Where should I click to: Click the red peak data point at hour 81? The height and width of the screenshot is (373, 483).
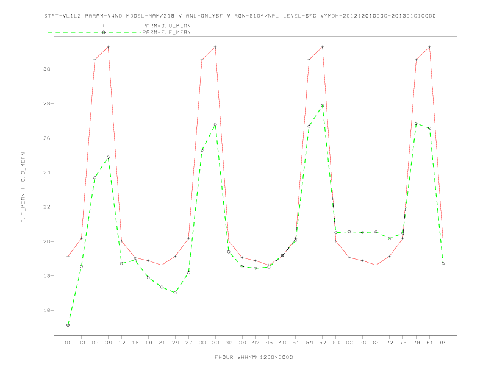coord(430,47)
